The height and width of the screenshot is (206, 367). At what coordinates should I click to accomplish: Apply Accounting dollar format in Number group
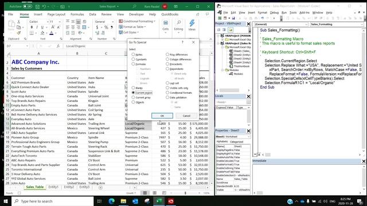tap(97, 27)
